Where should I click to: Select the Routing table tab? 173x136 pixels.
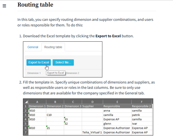(x=53, y=47)
